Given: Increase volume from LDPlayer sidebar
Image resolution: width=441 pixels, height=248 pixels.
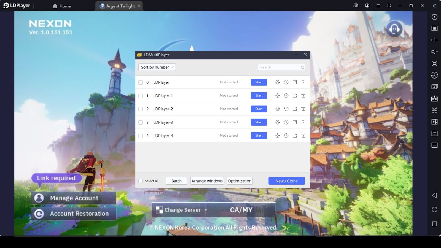Looking at the screenshot, I should tap(434, 40).
